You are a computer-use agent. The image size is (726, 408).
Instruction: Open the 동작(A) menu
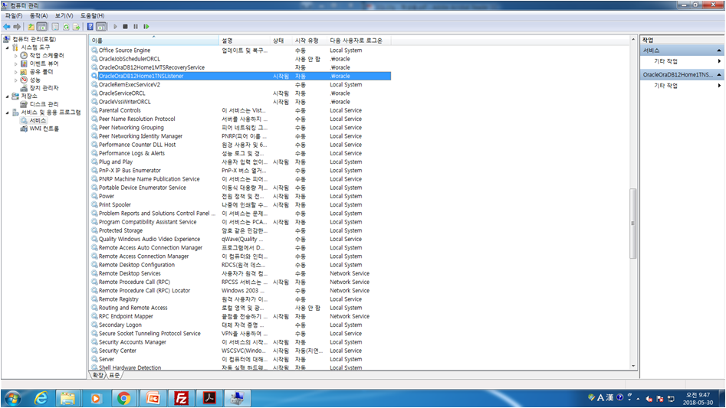tap(39, 16)
